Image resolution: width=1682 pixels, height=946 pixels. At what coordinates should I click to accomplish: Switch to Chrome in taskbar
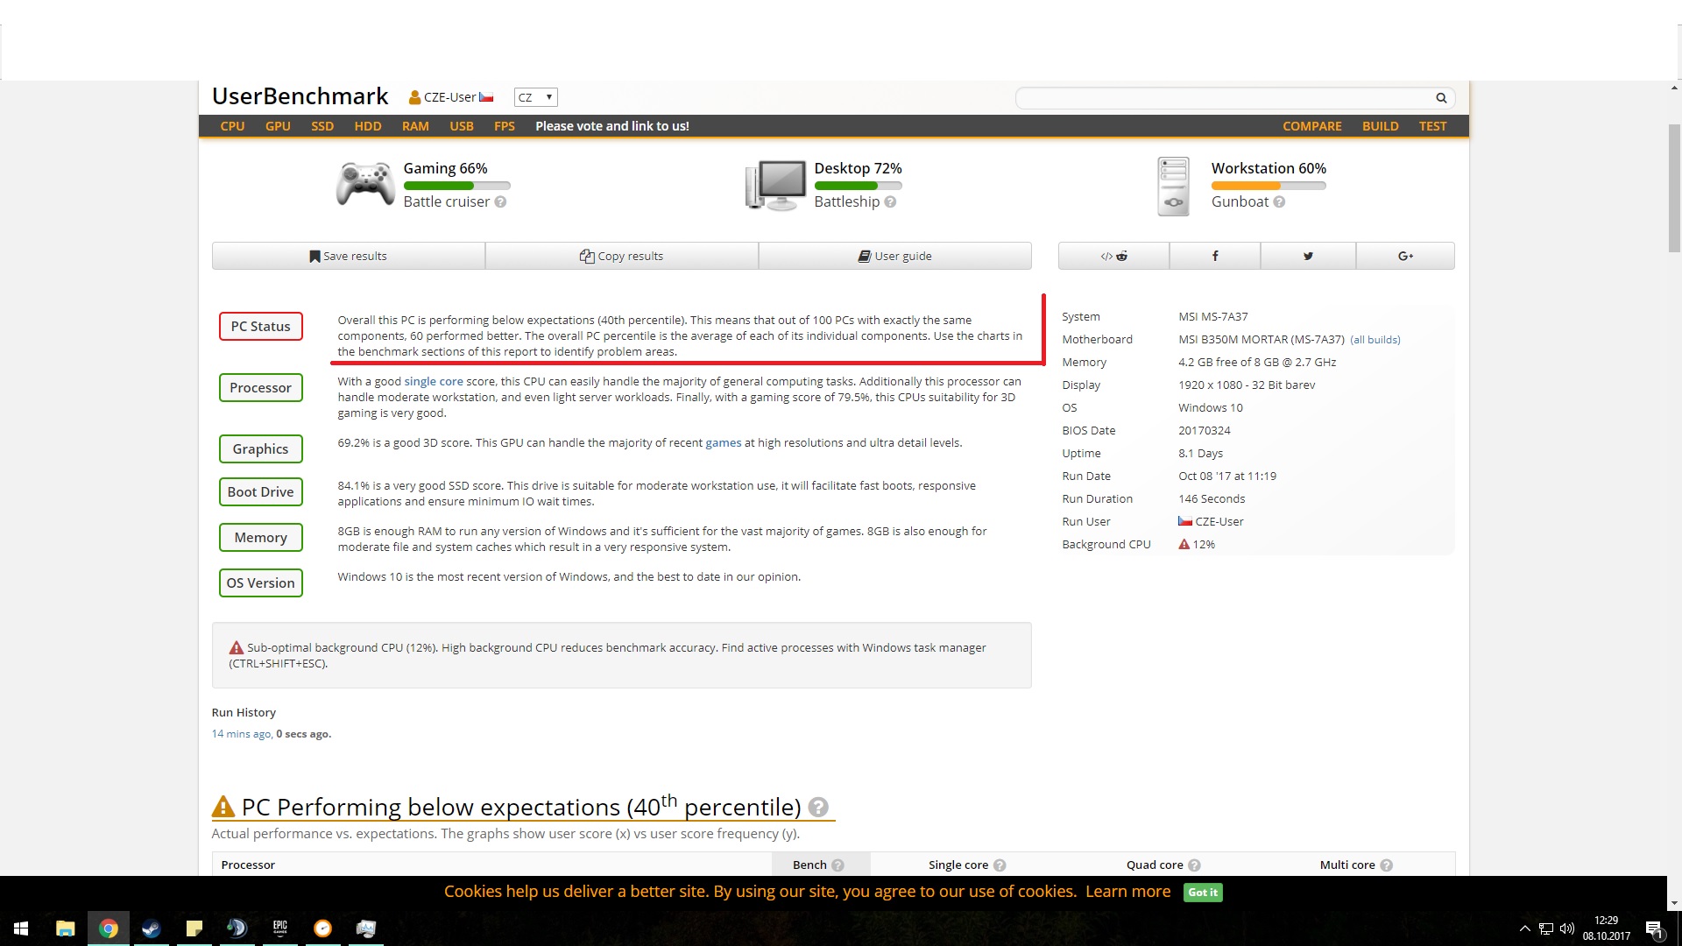click(x=109, y=928)
